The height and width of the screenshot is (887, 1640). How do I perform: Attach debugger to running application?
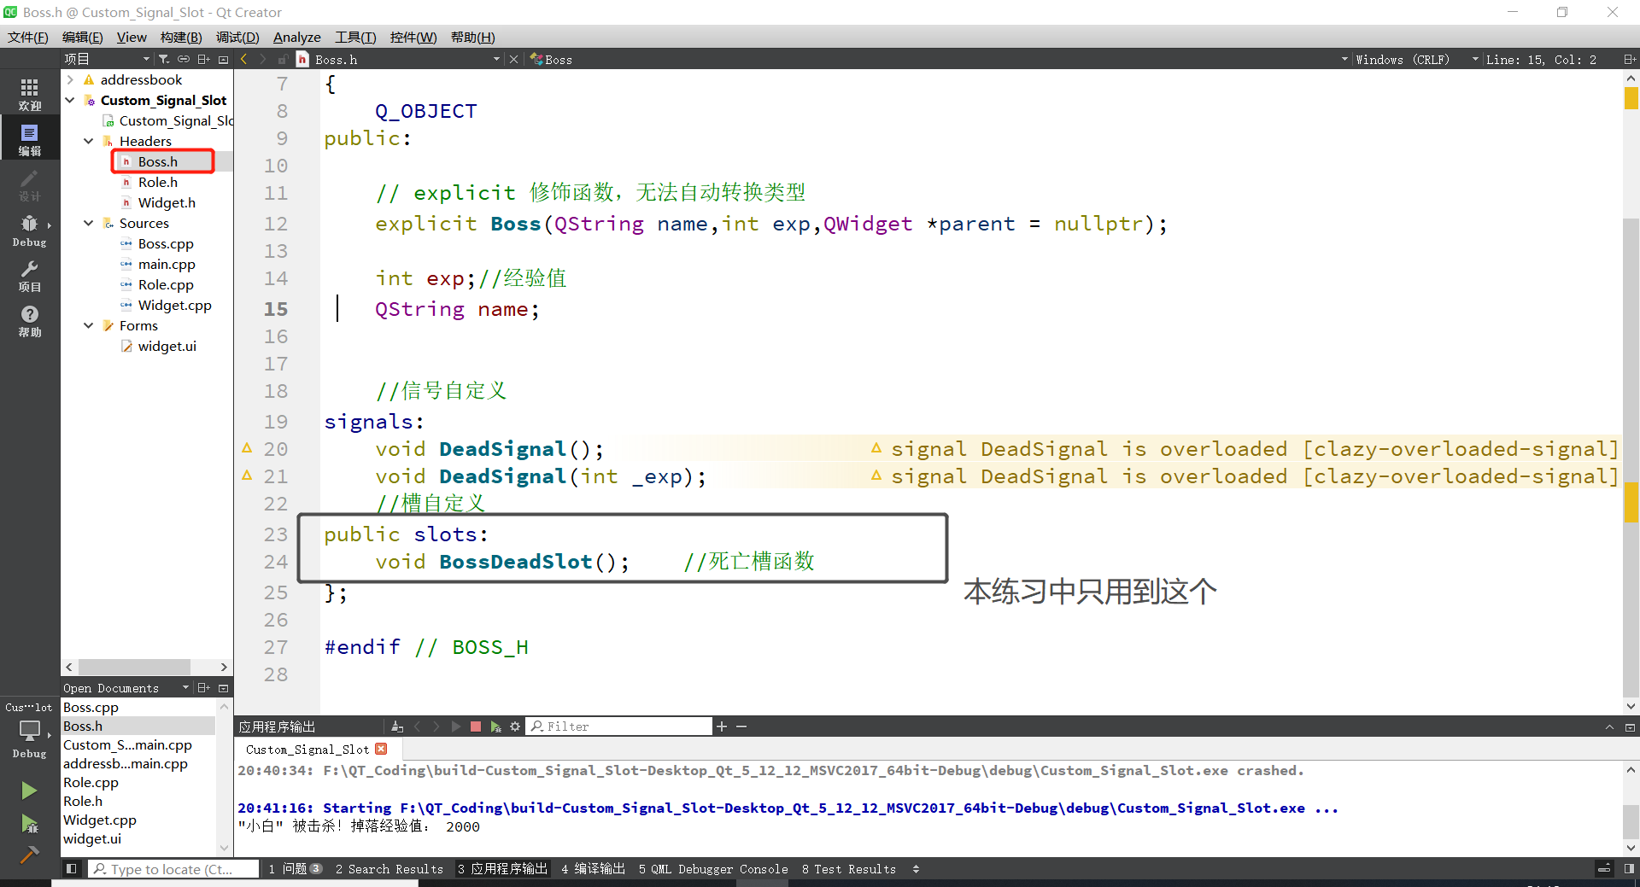[496, 727]
